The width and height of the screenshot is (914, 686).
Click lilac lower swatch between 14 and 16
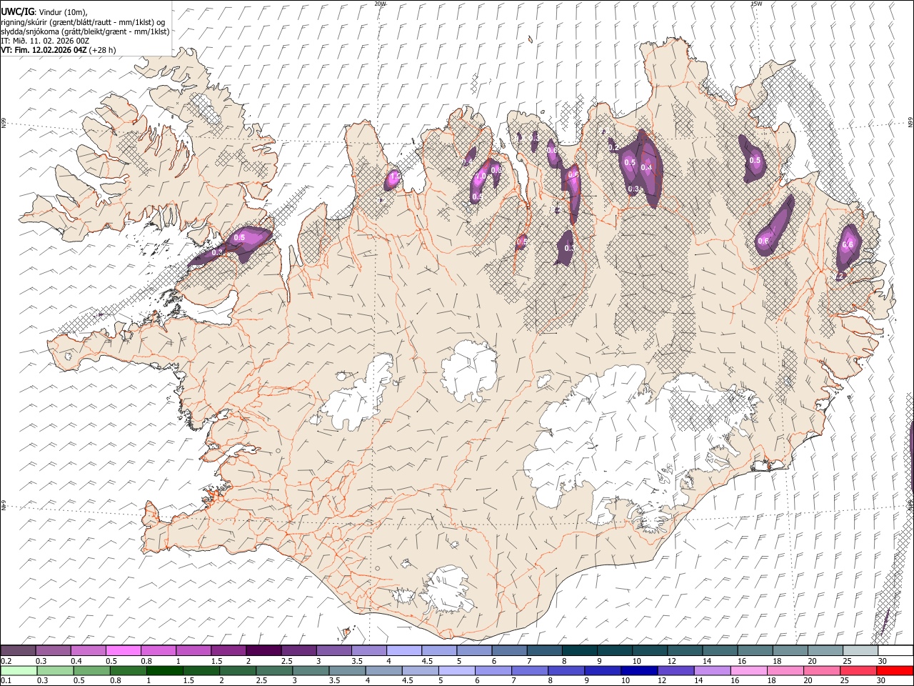711,670
